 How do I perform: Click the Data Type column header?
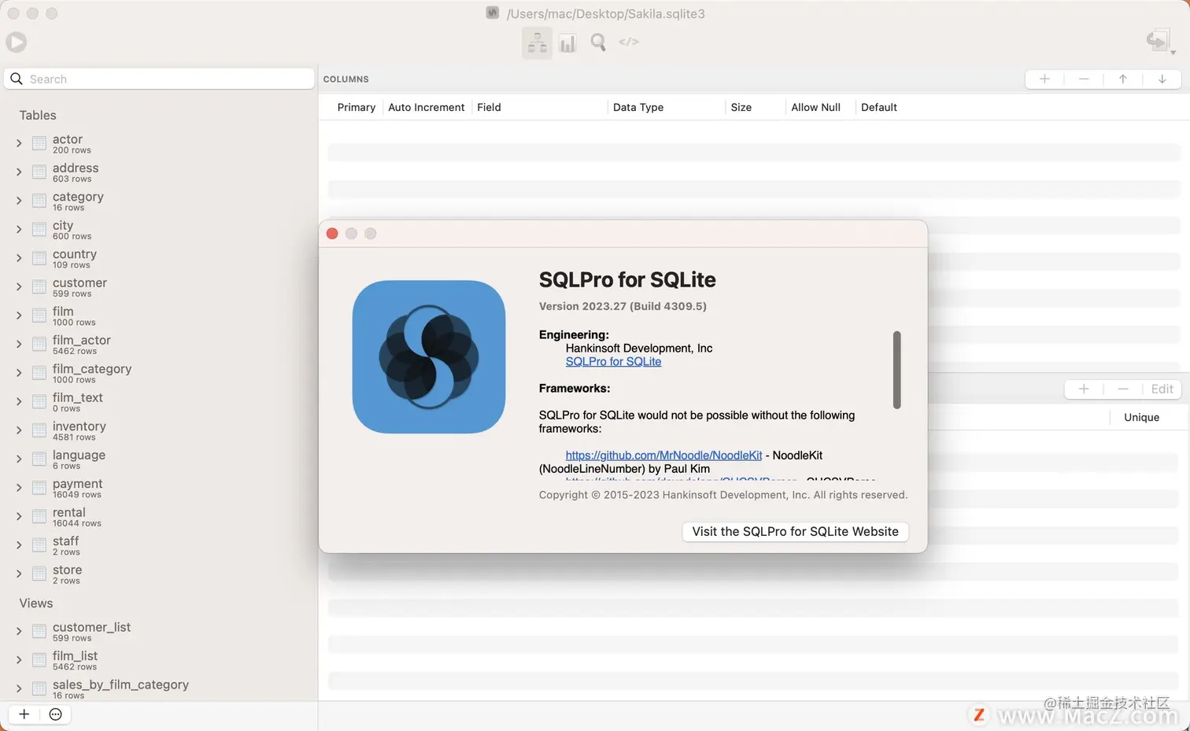pos(638,107)
